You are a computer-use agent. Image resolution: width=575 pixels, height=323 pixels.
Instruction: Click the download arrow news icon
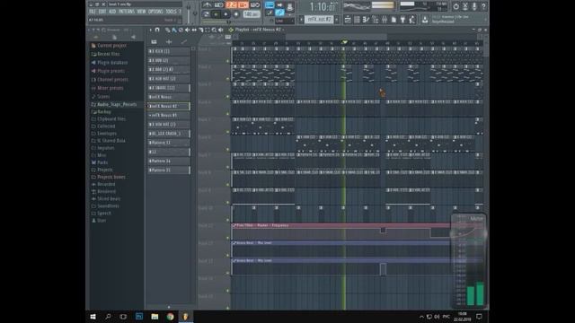click(x=425, y=20)
